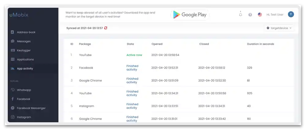This screenshot has width=306, height=130.
Task: Open the Address book section
Action: pos(26,32)
